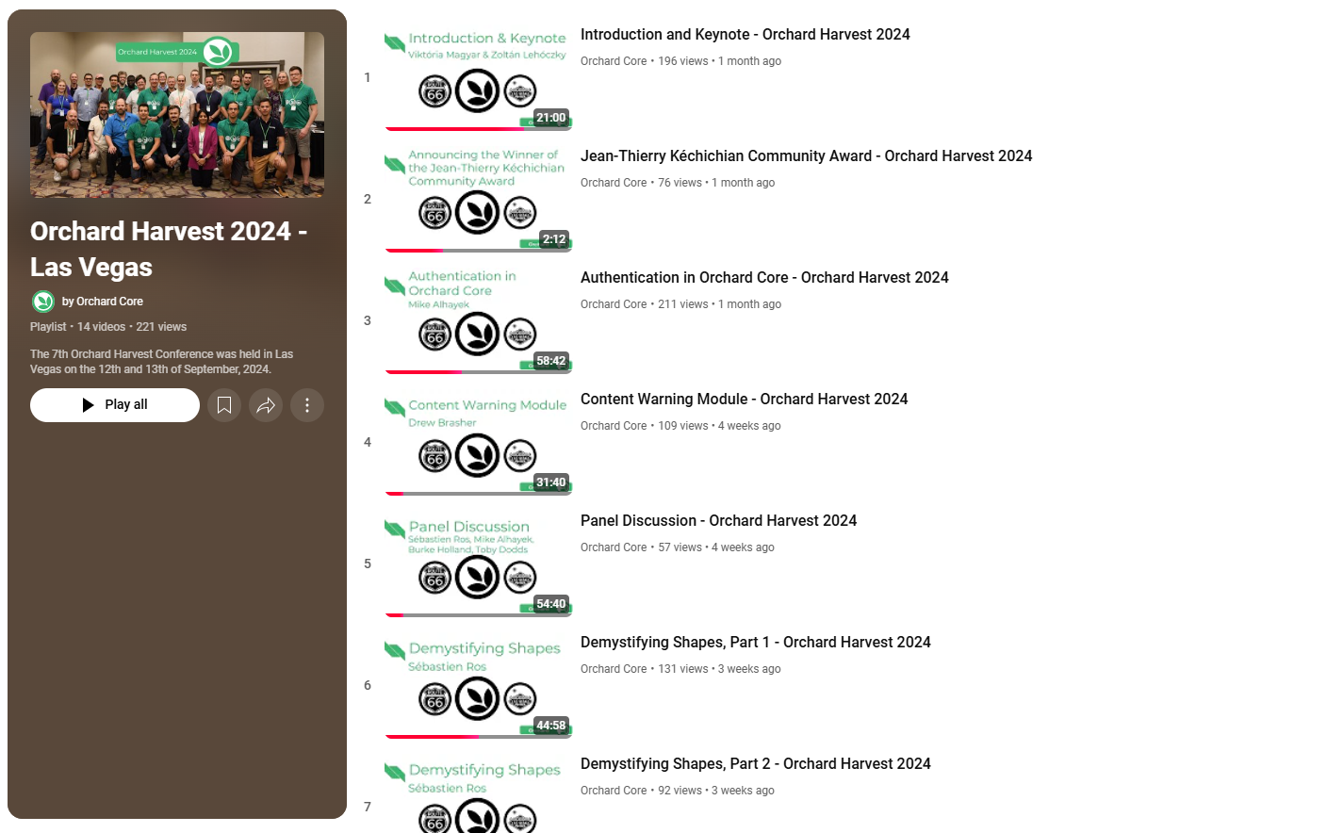Open the playlist cover group photo thumbnail
The width and height of the screenshot is (1327, 833).
click(x=177, y=115)
